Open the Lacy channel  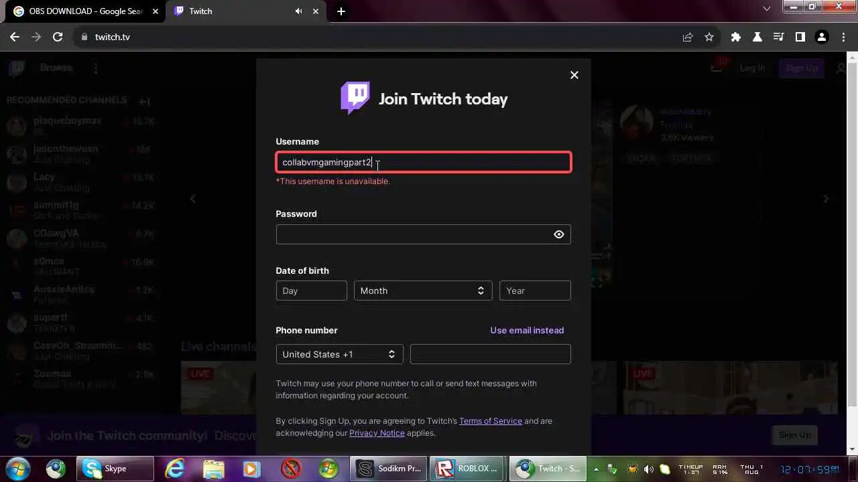coord(80,181)
